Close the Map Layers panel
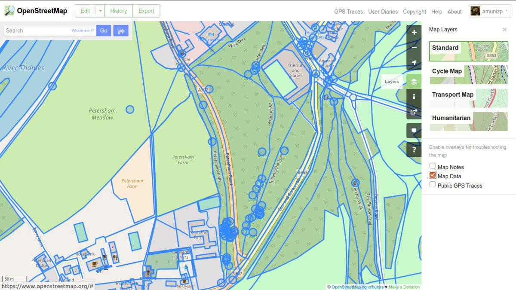This screenshot has height=290, width=516. tap(504, 30)
